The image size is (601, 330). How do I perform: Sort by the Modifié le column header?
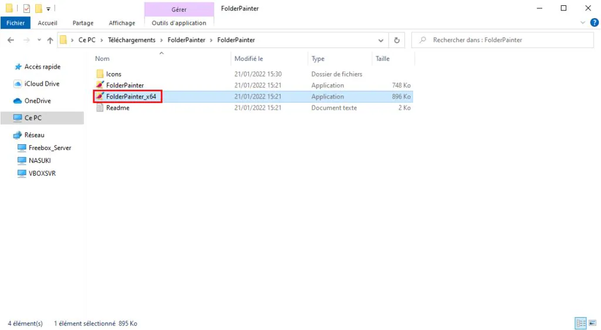[249, 59]
